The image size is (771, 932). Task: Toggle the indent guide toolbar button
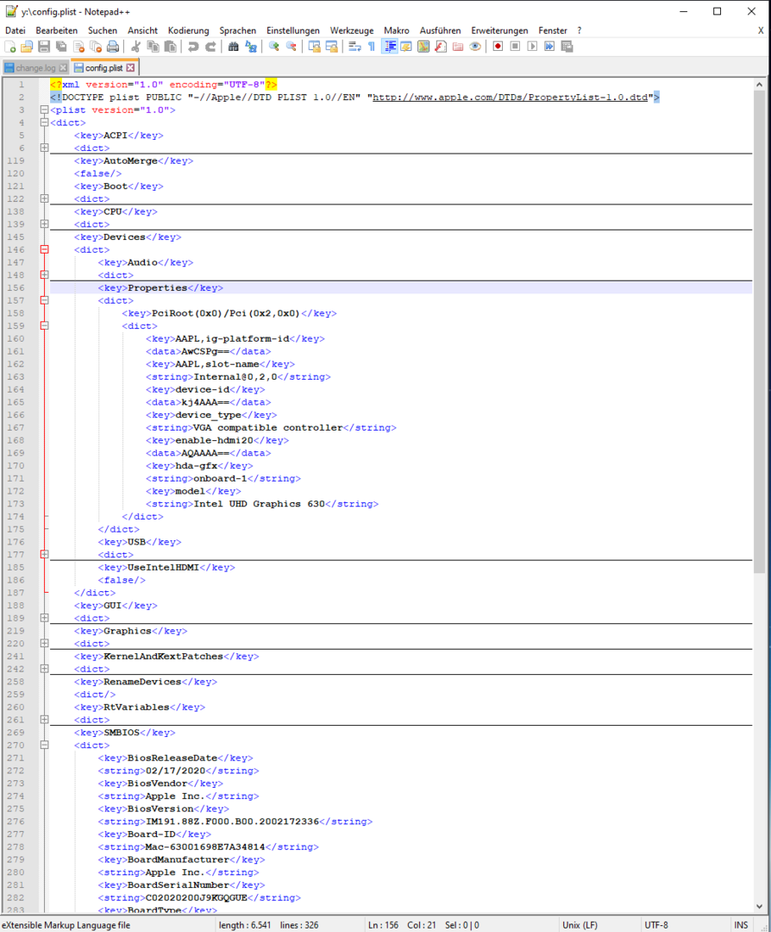pyautogui.click(x=390, y=47)
